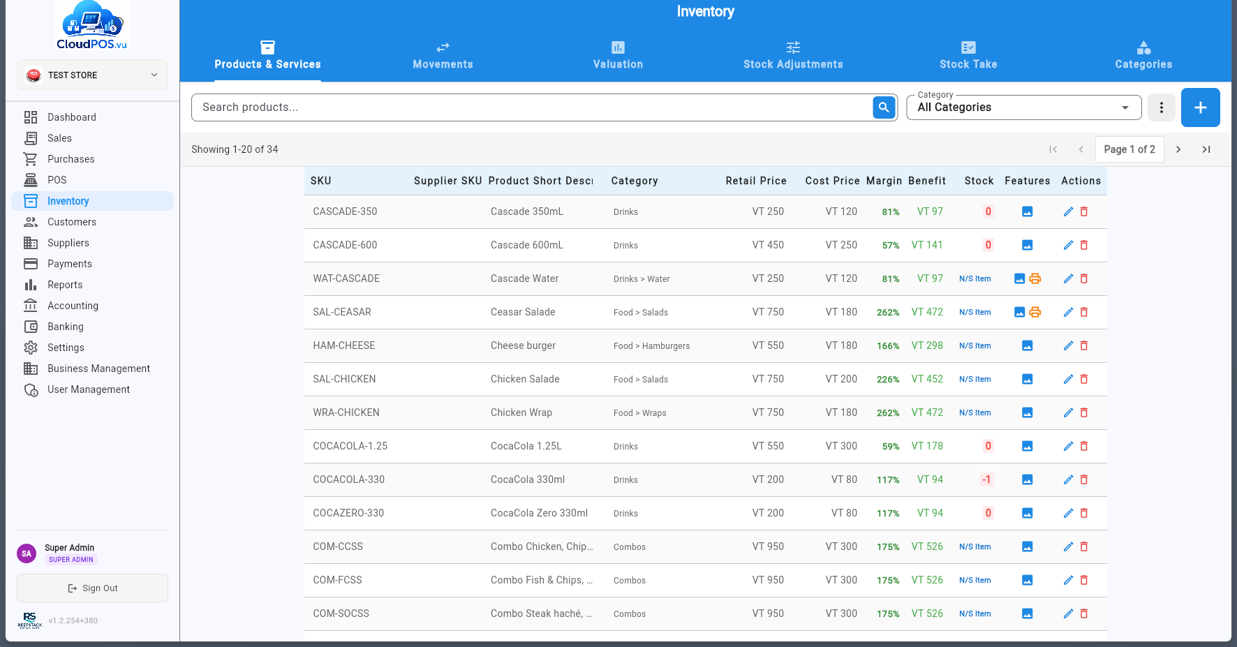Image resolution: width=1237 pixels, height=647 pixels.
Task: Edit the COM-CCSS combo product
Action: 1067,546
